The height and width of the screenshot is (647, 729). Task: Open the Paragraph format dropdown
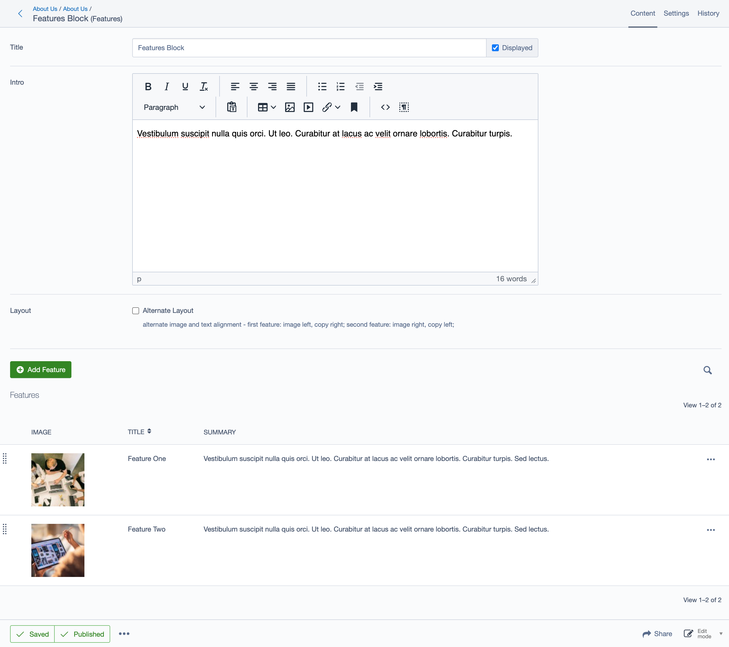pos(174,107)
